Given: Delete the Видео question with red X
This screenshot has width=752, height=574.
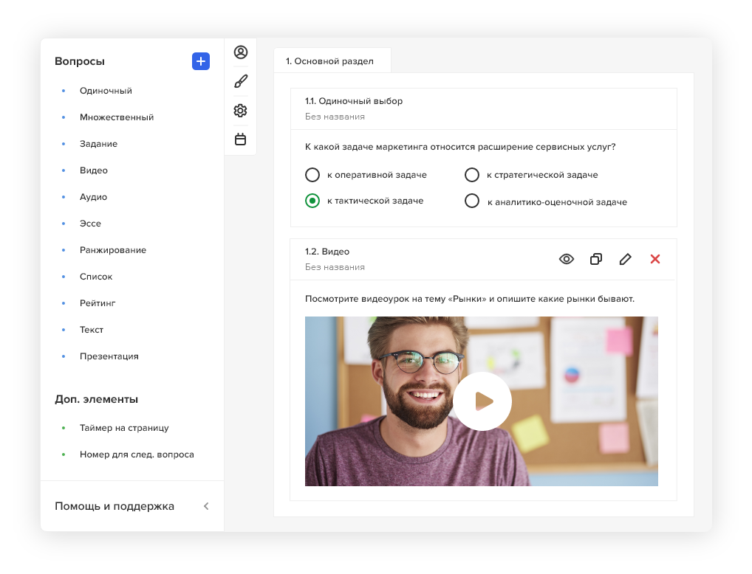Looking at the screenshot, I should point(655,259).
